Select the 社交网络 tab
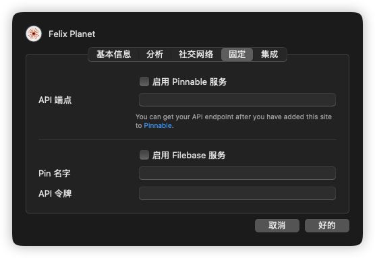This screenshot has height=258, width=375. pyautogui.click(x=196, y=55)
